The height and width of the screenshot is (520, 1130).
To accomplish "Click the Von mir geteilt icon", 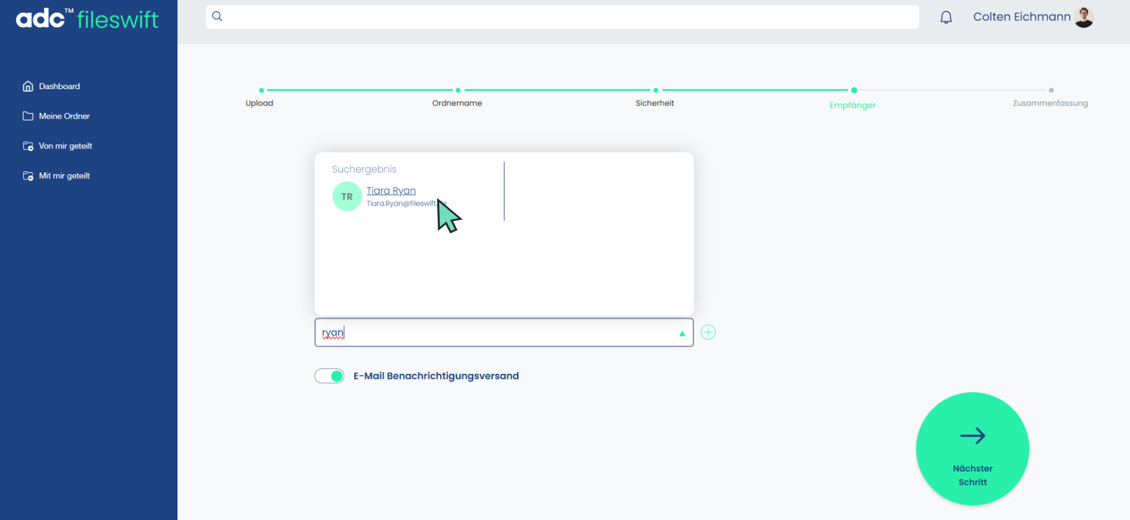I will 28,146.
